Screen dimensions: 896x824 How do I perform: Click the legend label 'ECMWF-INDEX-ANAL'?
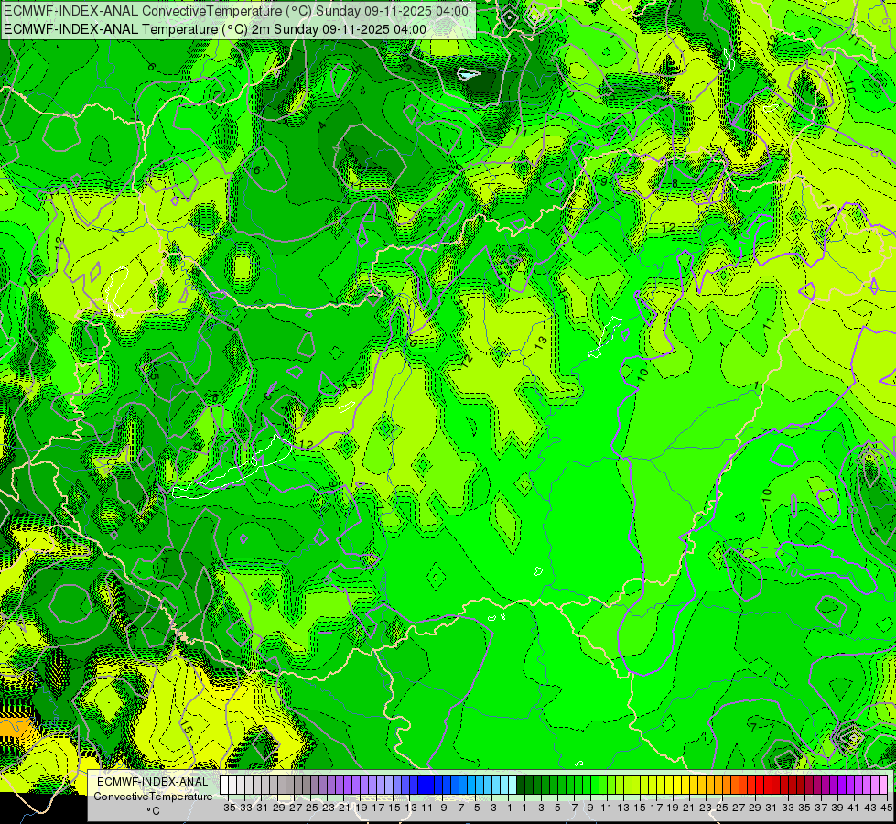click(x=153, y=782)
